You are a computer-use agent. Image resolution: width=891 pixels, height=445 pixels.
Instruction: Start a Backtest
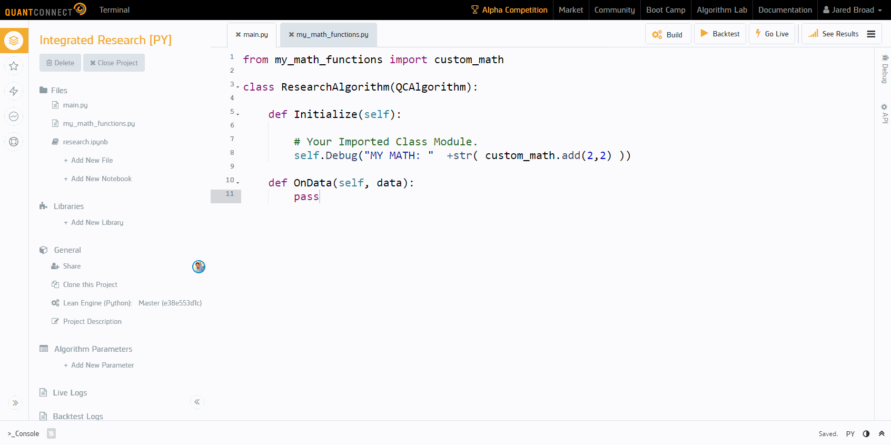point(720,34)
